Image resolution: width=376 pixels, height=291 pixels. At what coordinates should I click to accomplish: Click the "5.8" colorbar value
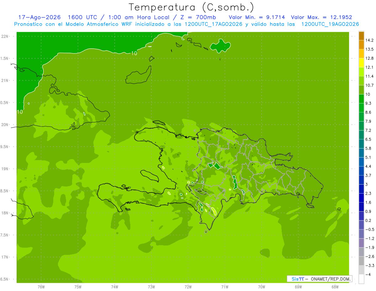[368, 148]
